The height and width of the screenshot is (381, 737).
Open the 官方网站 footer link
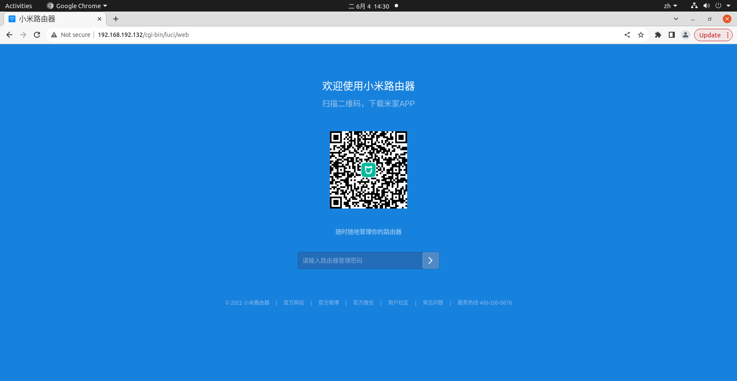(294, 303)
